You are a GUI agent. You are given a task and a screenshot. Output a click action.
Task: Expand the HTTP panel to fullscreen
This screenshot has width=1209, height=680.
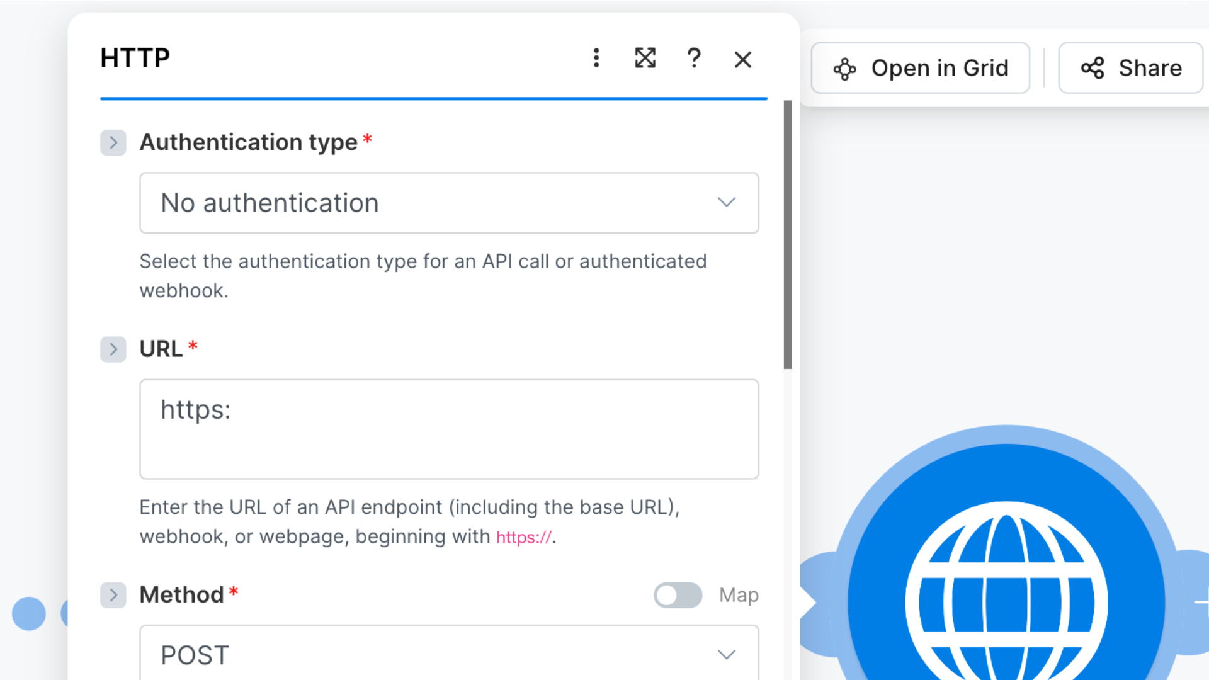point(645,58)
